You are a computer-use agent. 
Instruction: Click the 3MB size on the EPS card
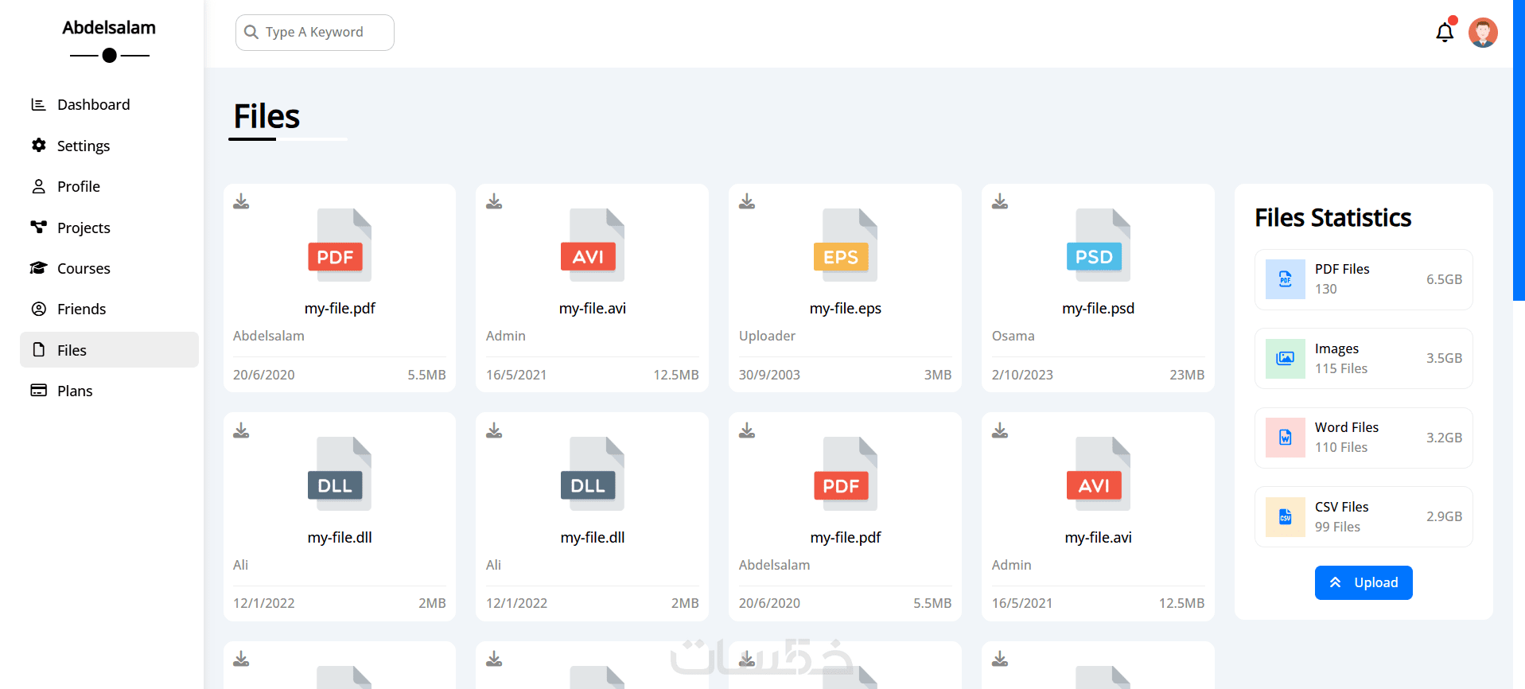[x=938, y=375]
